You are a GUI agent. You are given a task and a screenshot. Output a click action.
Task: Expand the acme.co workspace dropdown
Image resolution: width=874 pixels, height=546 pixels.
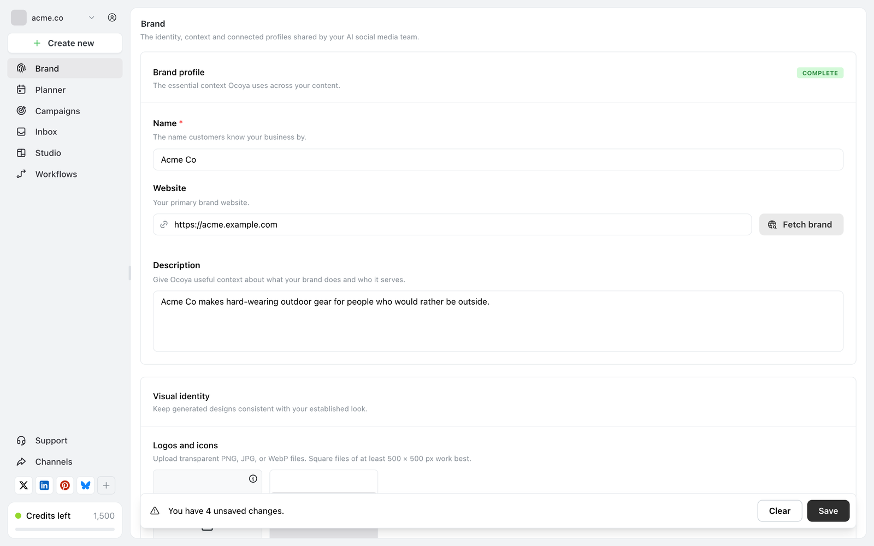point(53,17)
